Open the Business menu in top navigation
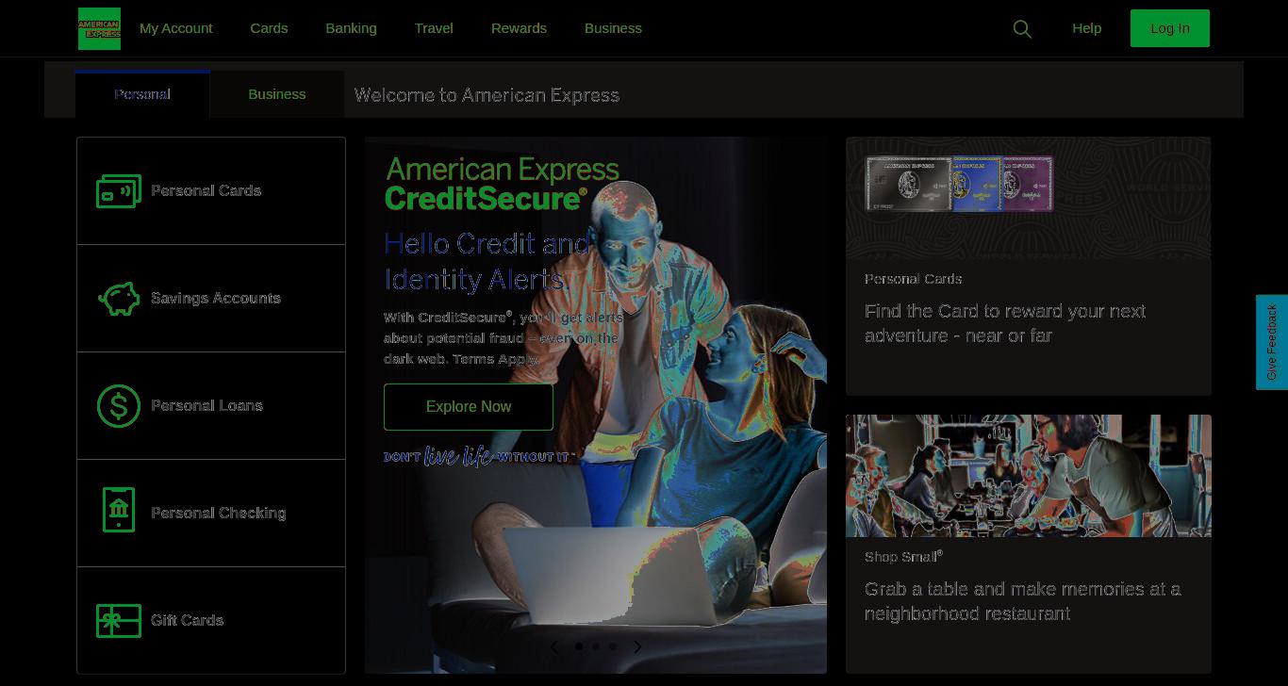This screenshot has width=1288, height=686. [x=613, y=28]
